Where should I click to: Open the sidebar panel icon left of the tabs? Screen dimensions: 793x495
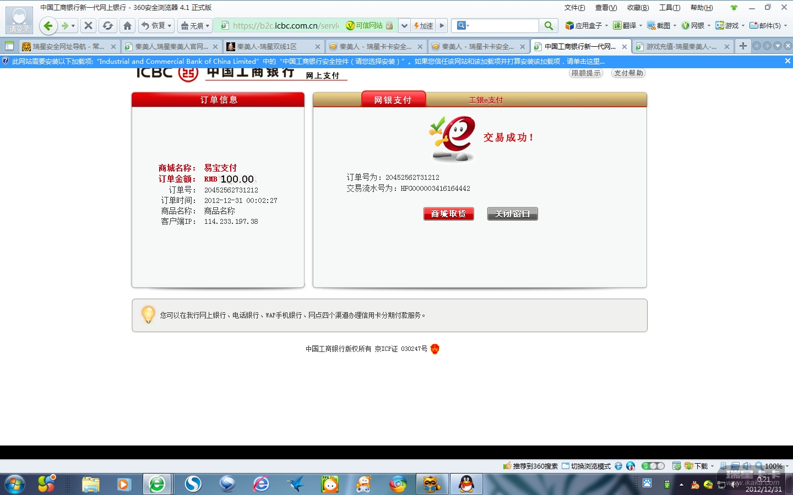coord(9,46)
